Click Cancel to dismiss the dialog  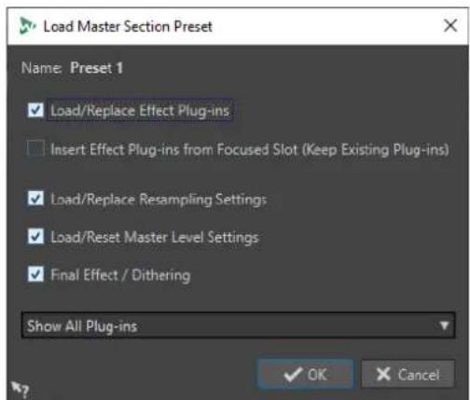coord(408,374)
